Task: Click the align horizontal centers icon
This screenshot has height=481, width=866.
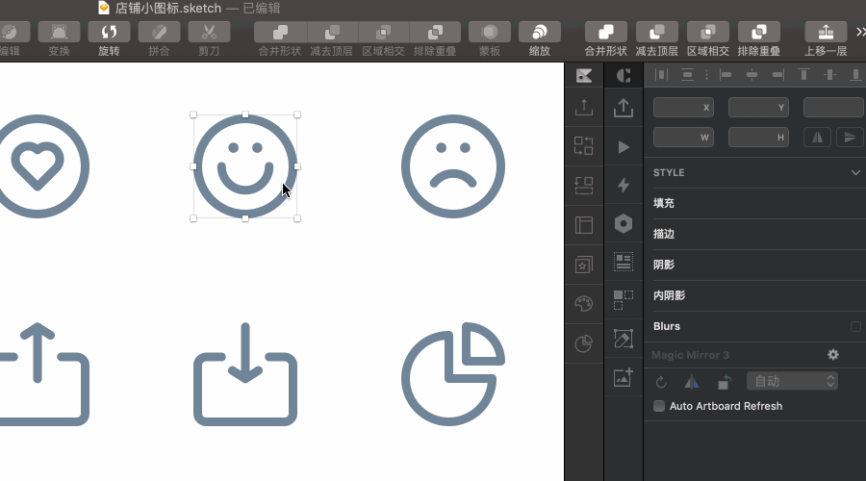Action: click(x=751, y=74)
